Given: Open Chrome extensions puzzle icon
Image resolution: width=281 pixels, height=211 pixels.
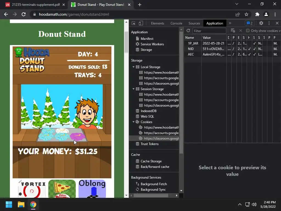Looking at the screenshot, I should point(257,14).
